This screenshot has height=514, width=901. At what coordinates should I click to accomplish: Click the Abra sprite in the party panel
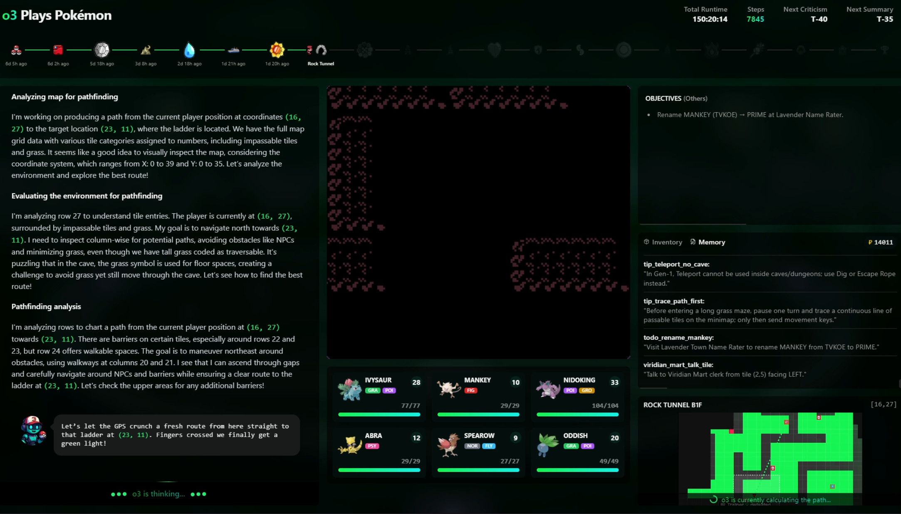click(349, 445)
